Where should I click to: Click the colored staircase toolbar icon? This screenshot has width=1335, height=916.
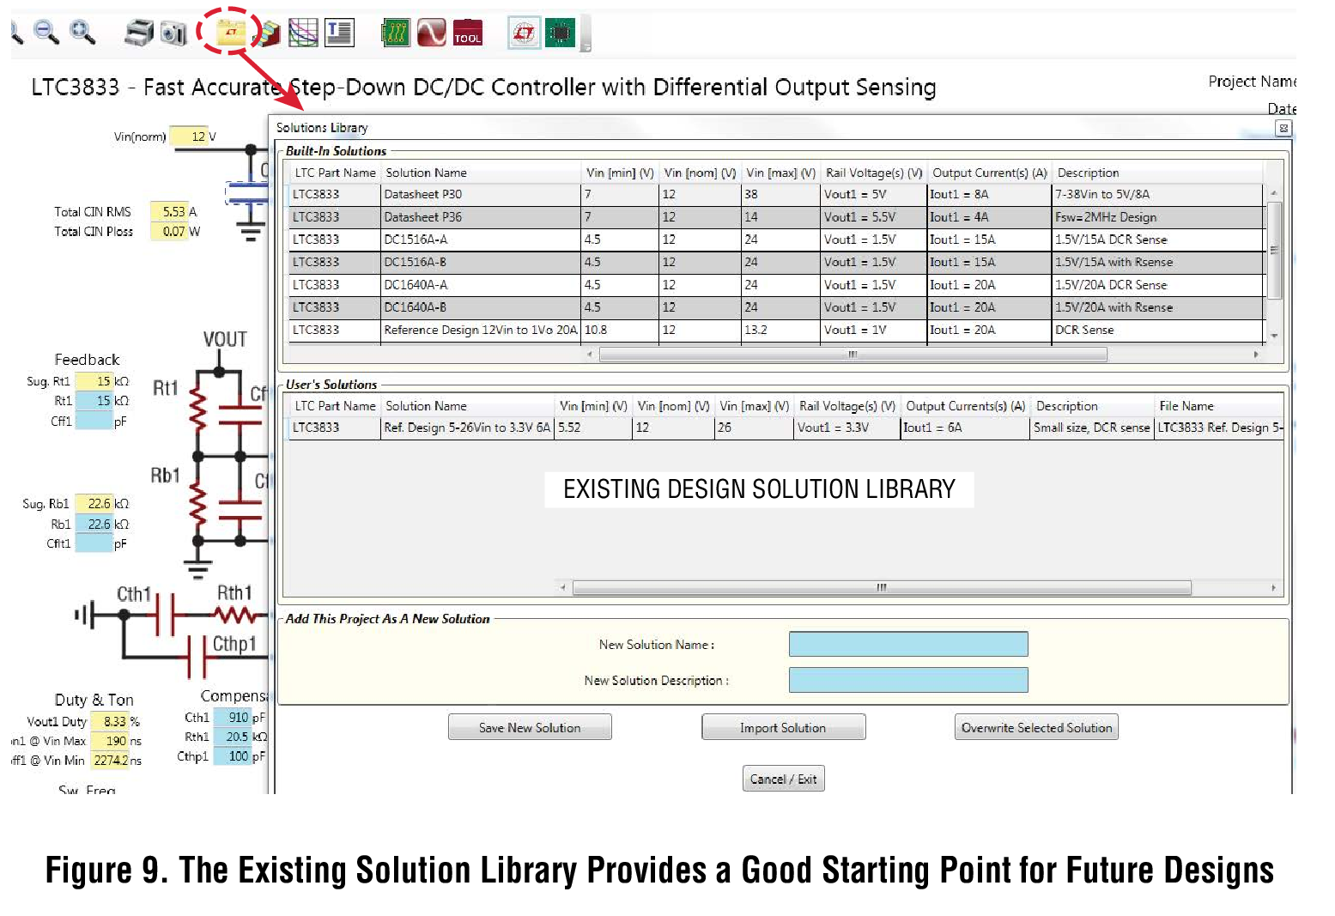pos(270,33)
